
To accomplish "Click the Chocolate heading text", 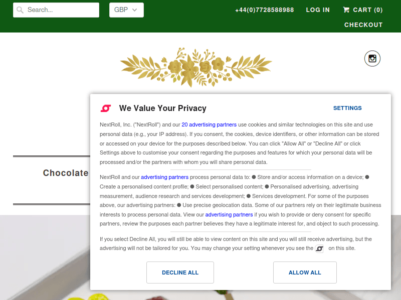I will tap(66, 173).
